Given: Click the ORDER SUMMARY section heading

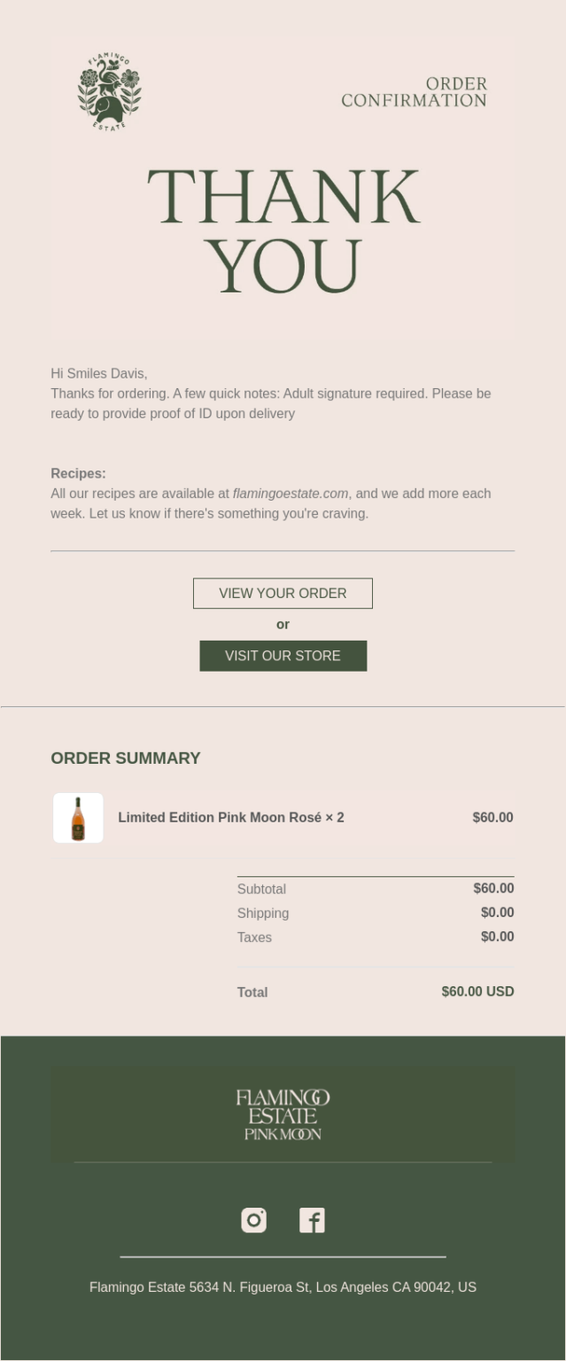Looking at the screenshot, I should [x=125, y=758].
